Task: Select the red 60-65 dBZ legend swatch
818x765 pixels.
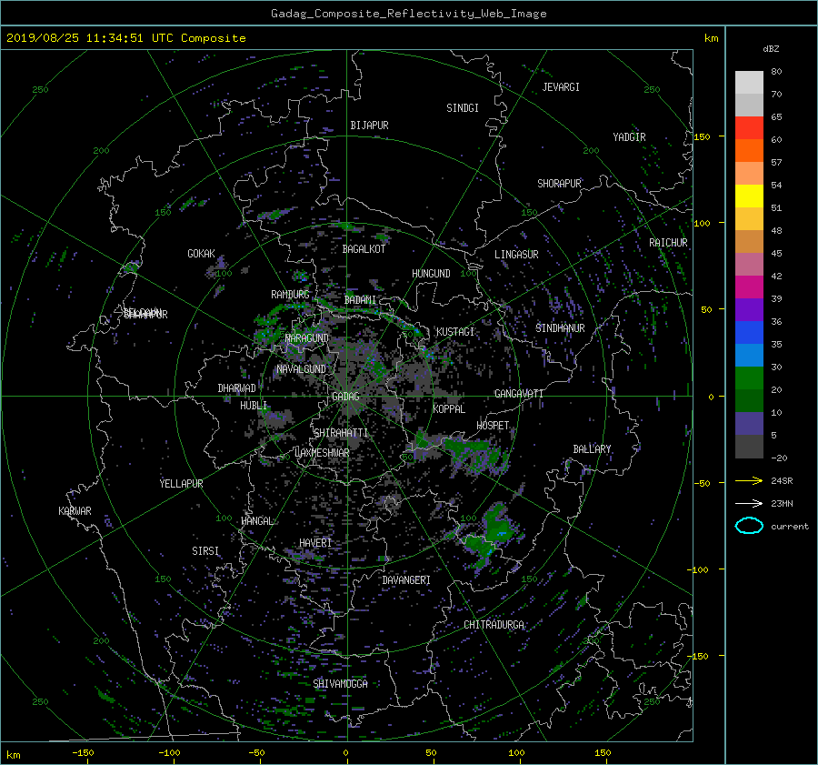Action: (x=749, y=127)
